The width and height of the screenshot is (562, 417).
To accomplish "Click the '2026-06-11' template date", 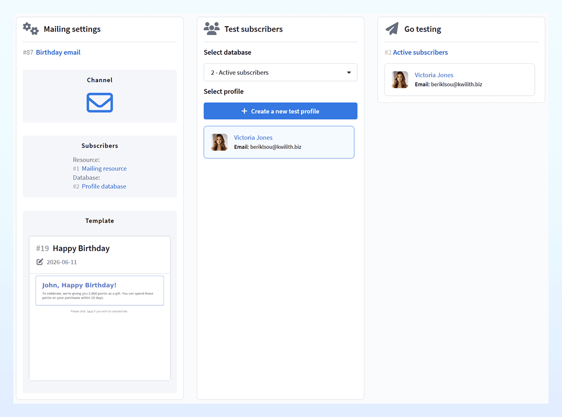I will pyautogui.click(x=62, y=262).
